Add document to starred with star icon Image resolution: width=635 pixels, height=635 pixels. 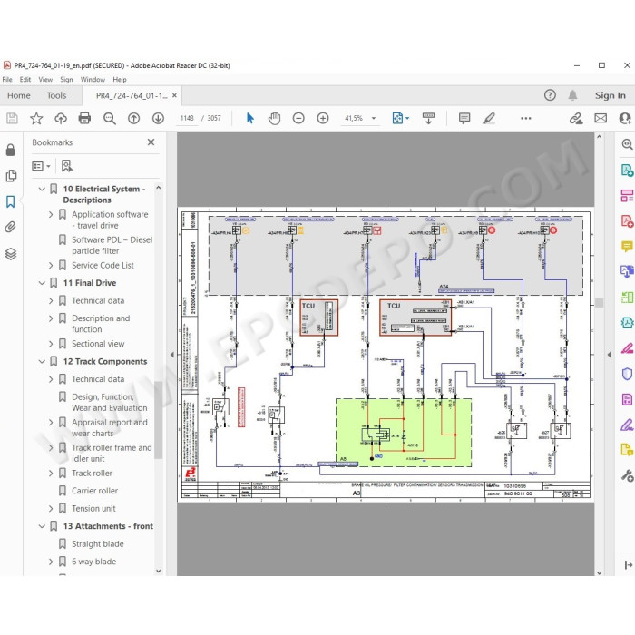36,118
